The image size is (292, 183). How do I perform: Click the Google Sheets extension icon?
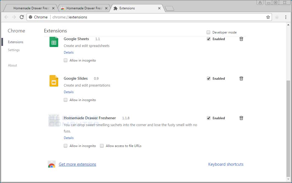[54, 42]
